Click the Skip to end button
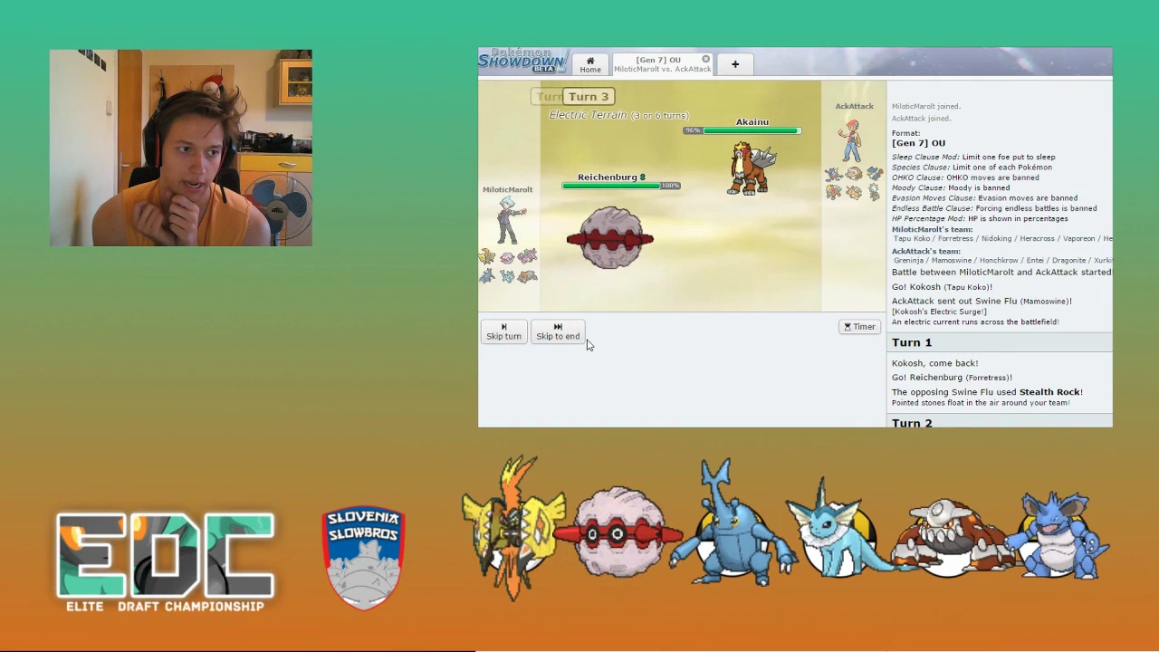Viewport: 1159px width, 652px height. (x=558, y=331)
